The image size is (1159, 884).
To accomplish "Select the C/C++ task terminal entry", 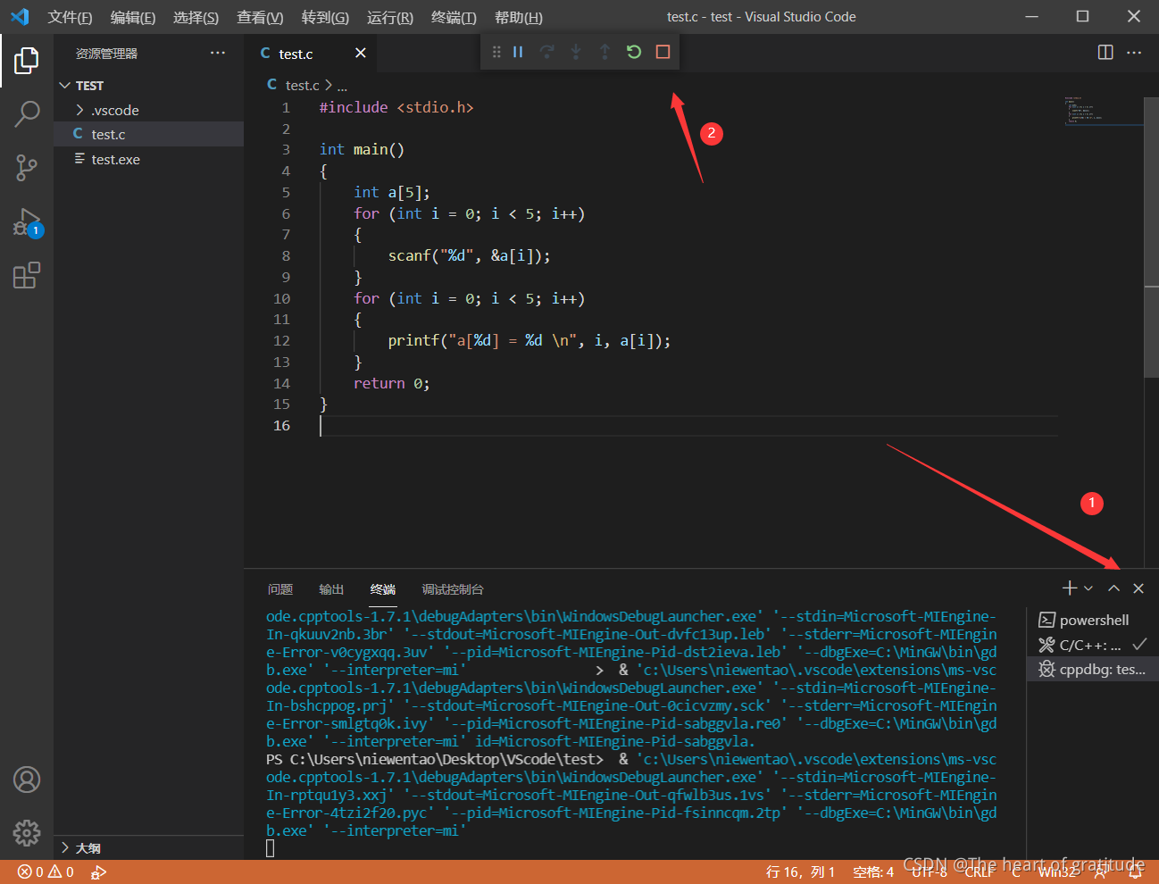I will click(1093, 645).
